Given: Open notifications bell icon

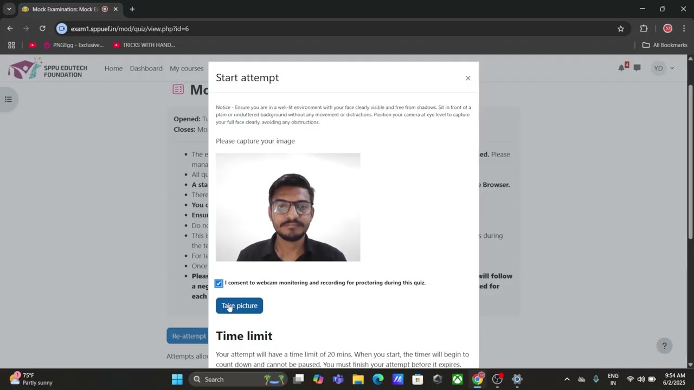Looking at the screenshot, I should pyautogui.click(x=621, y=68).
